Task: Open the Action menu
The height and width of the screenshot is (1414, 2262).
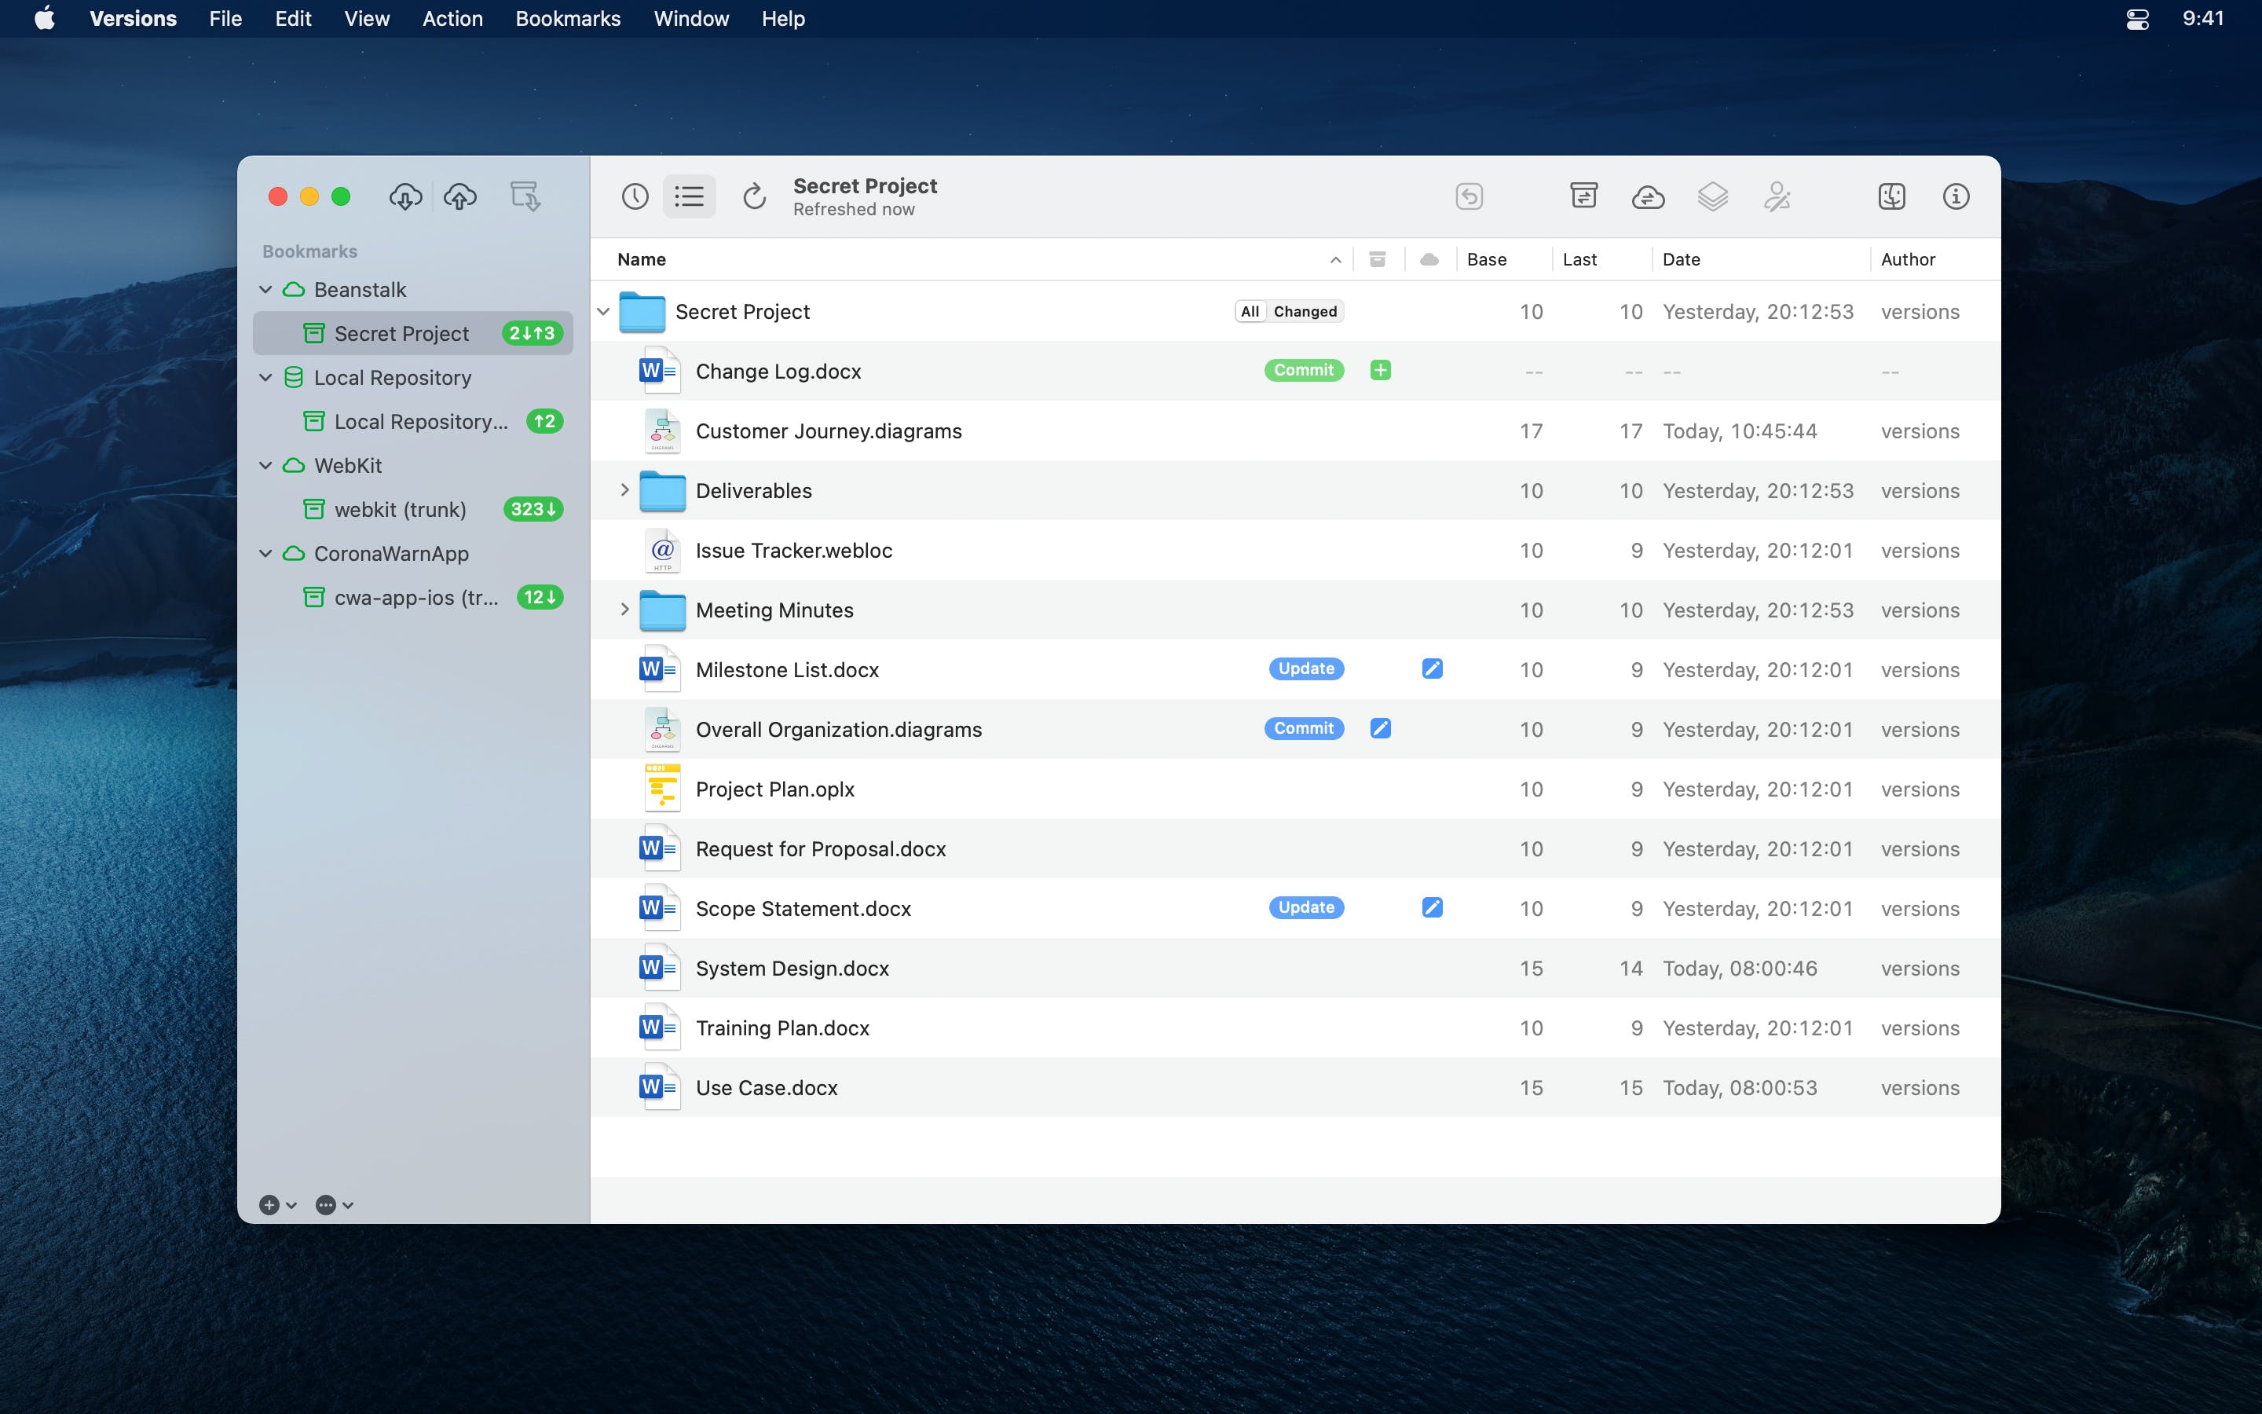Action: point(452,19)
